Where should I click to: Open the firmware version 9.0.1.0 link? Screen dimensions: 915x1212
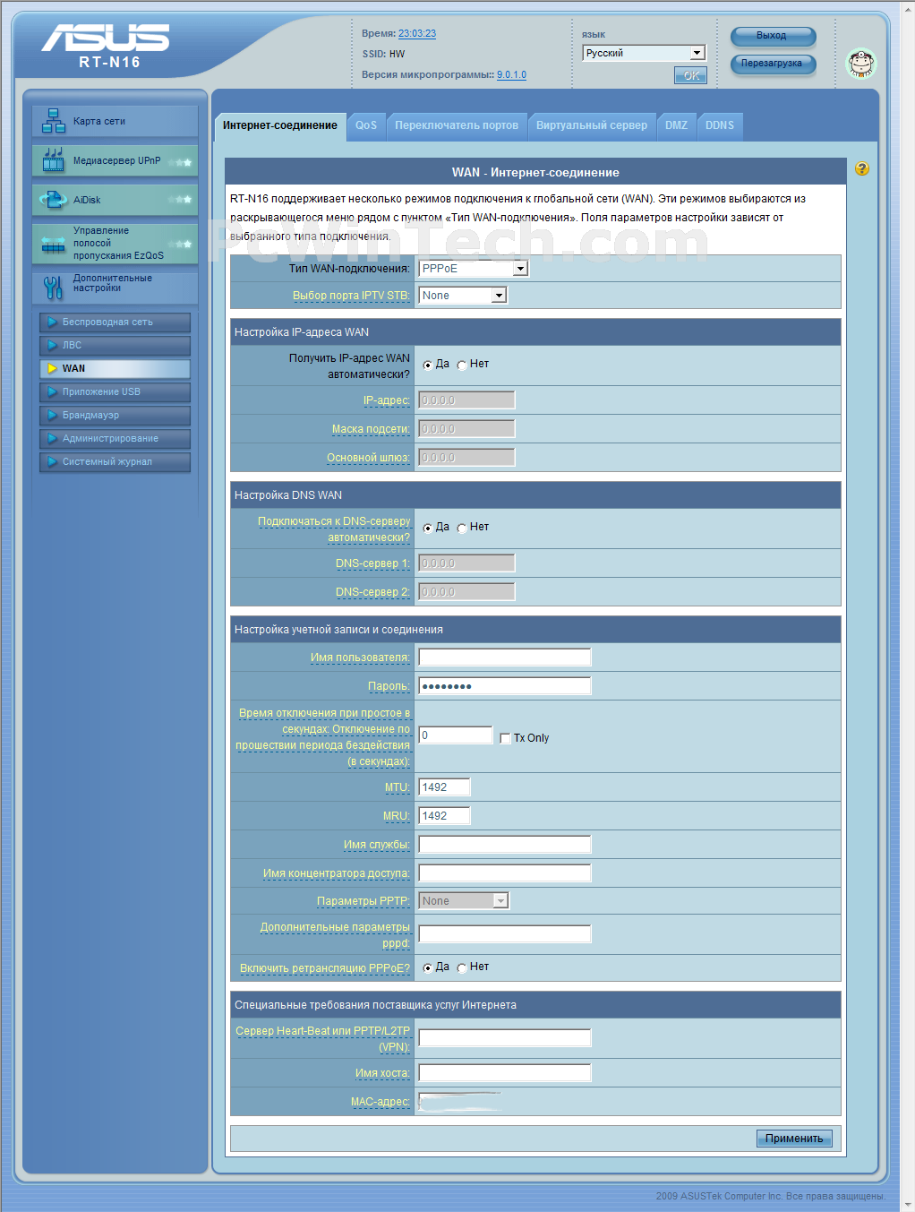click(x=511, y=74)
